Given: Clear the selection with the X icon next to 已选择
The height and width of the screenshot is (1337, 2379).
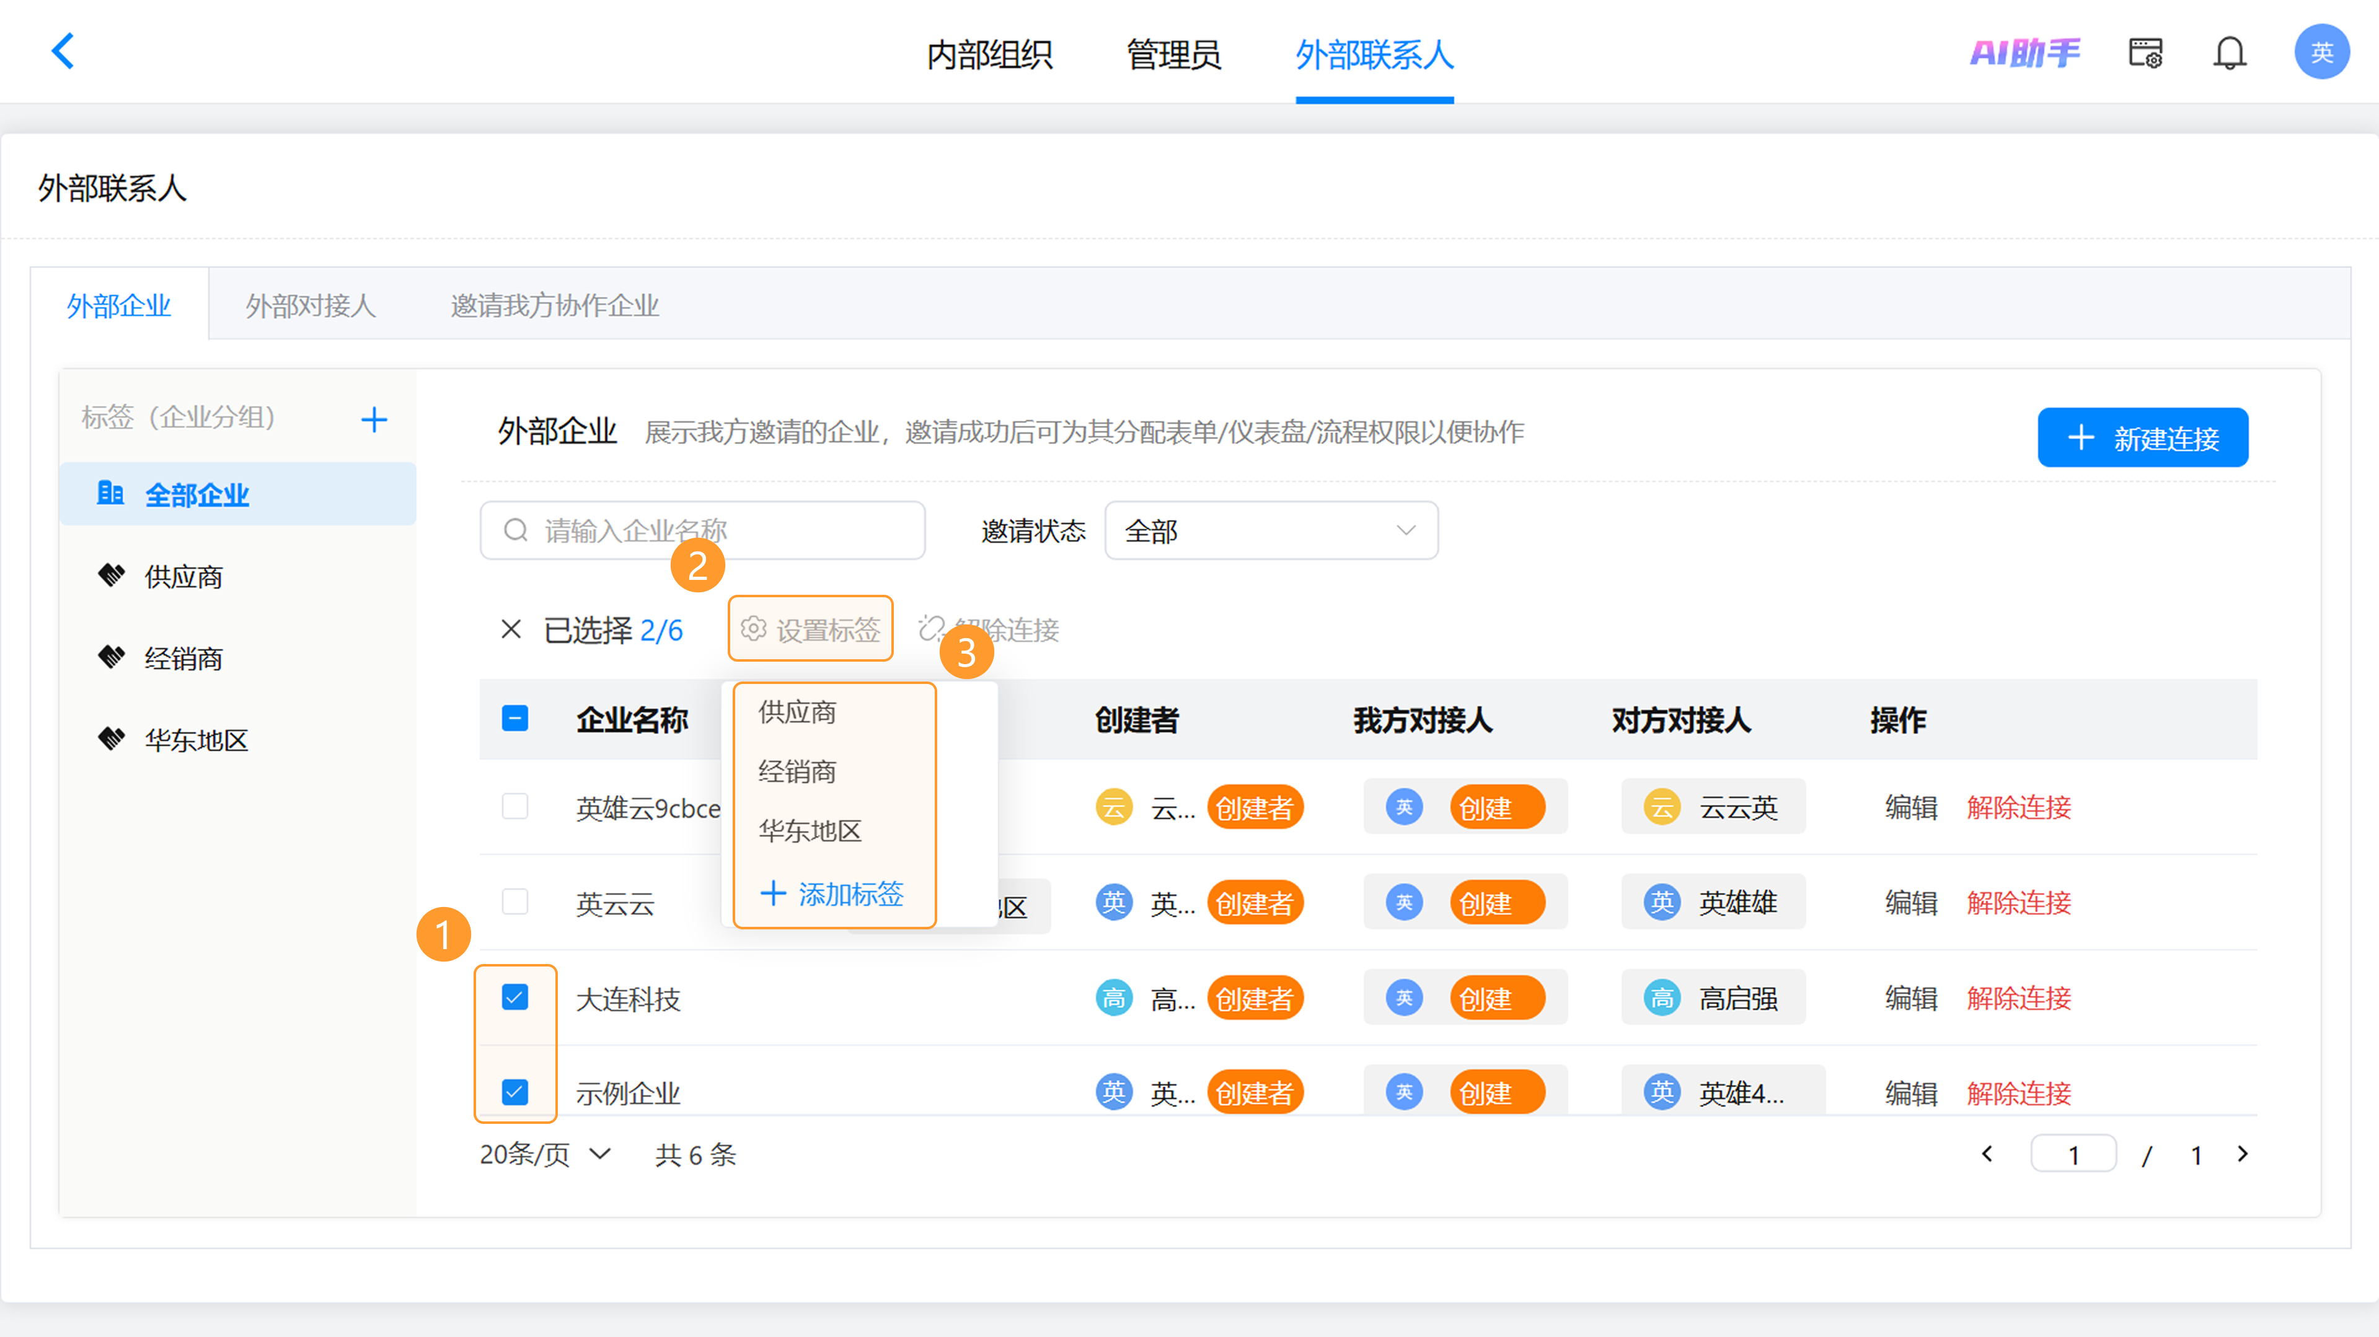Looking at the screenshot, I should [x=511, y=629].
